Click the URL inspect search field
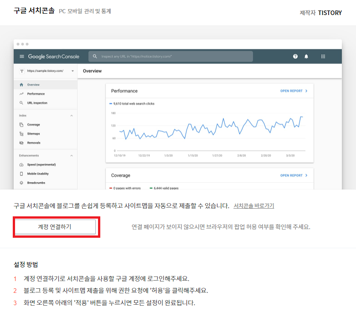Viewport: 356px width, 312px height. pyautogui.click(x=170, y=56)
